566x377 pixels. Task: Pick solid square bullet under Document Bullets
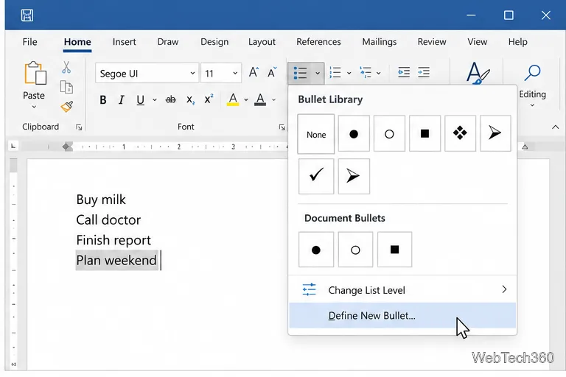point(394,250)
